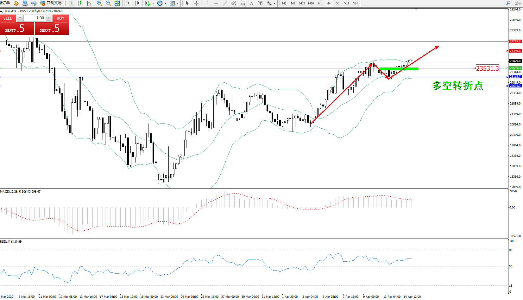
Task: Select the trendline drawing tool
Action: (225, 3)
